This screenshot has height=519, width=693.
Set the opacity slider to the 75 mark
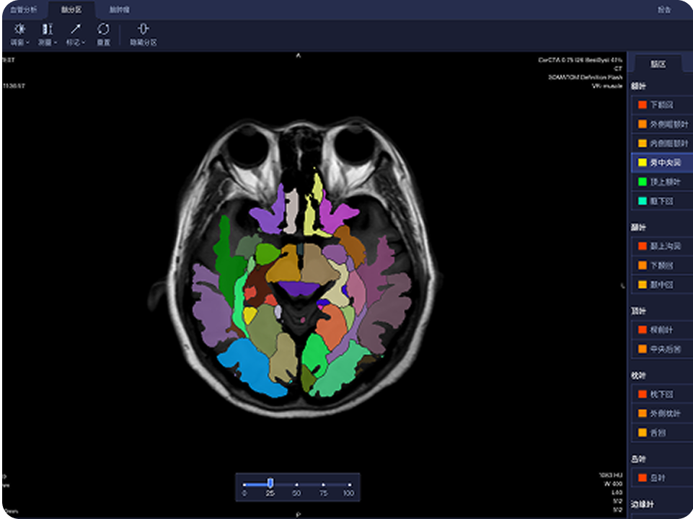coord(323,484)
